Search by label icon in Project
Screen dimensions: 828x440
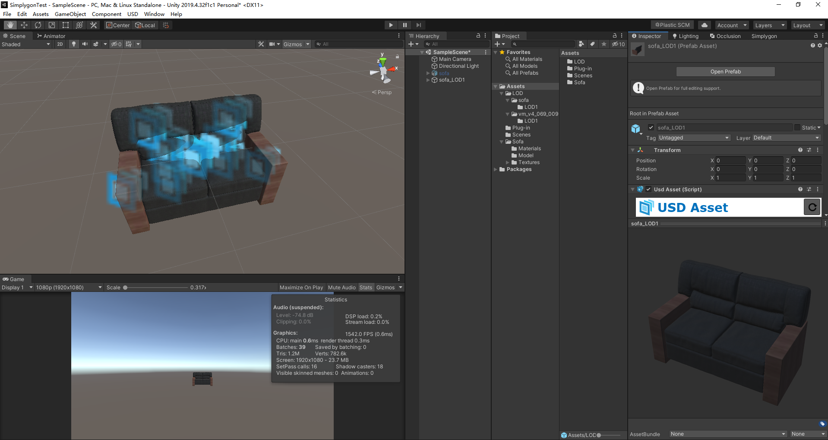click(593, 44)
